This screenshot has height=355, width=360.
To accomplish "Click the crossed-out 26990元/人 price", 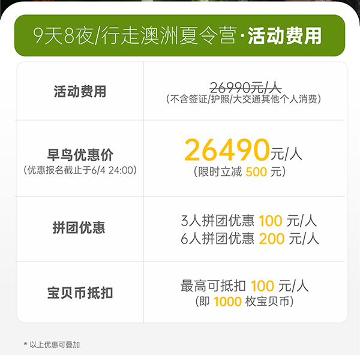I will (x=245, y=88).
